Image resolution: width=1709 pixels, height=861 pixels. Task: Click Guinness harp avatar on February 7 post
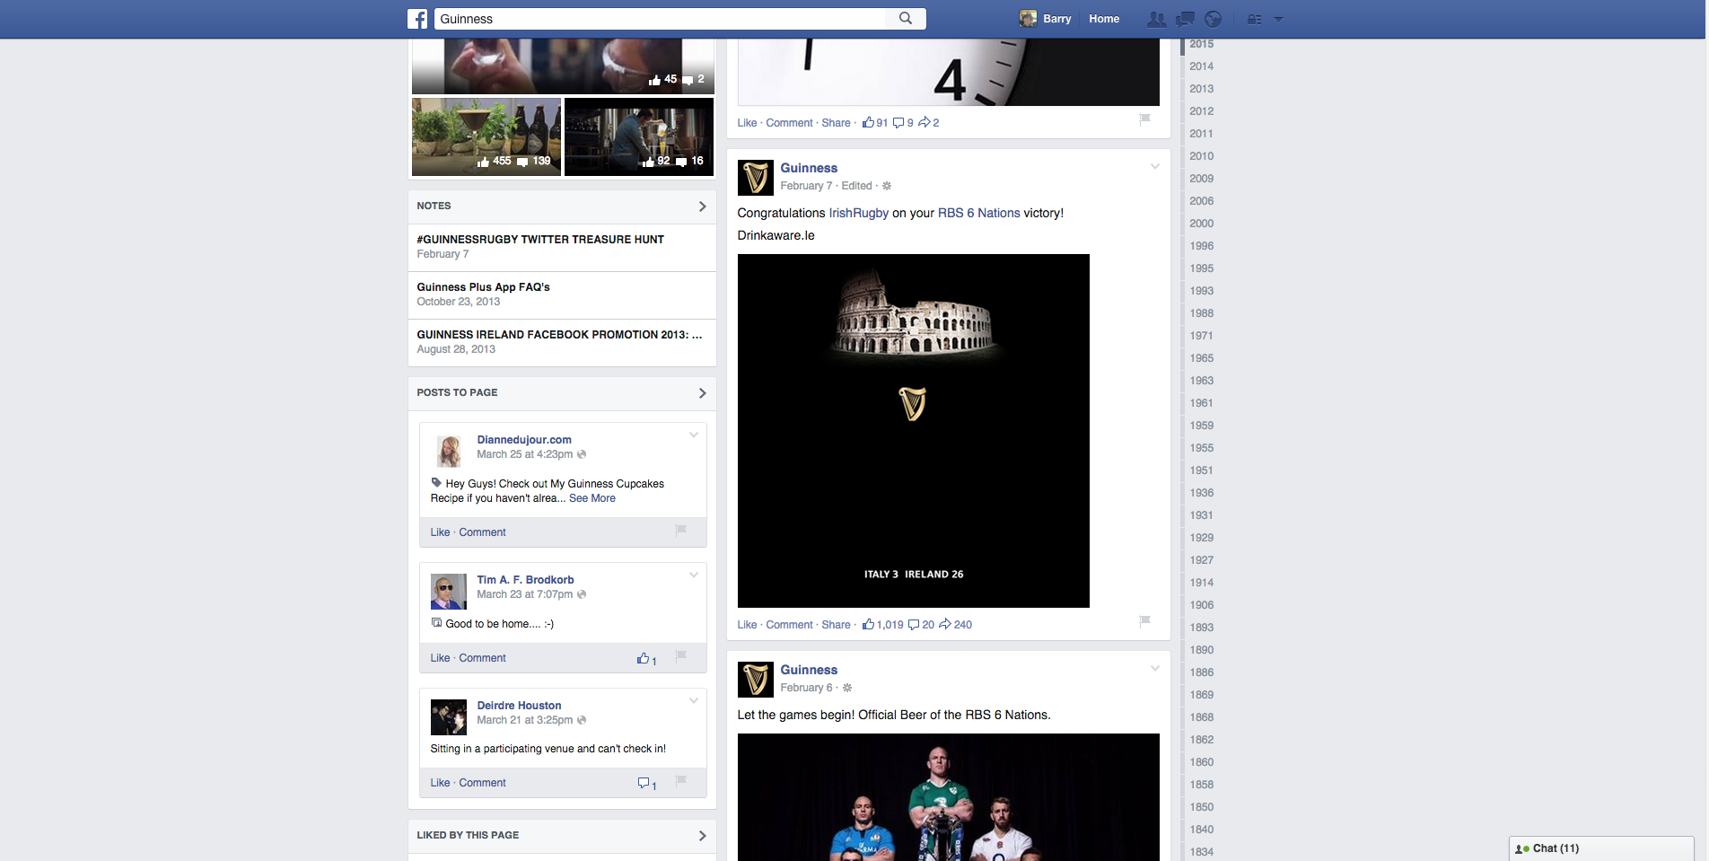coord(756,178)
